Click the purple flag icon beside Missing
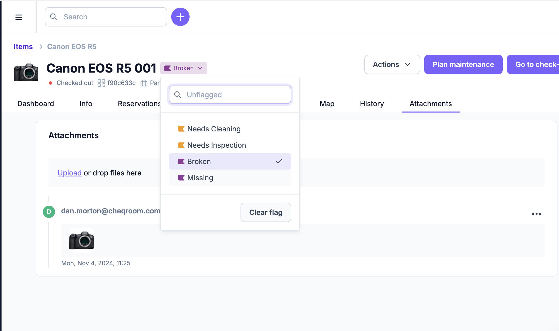This screenshot has width=559, height=331. (181, 178)
